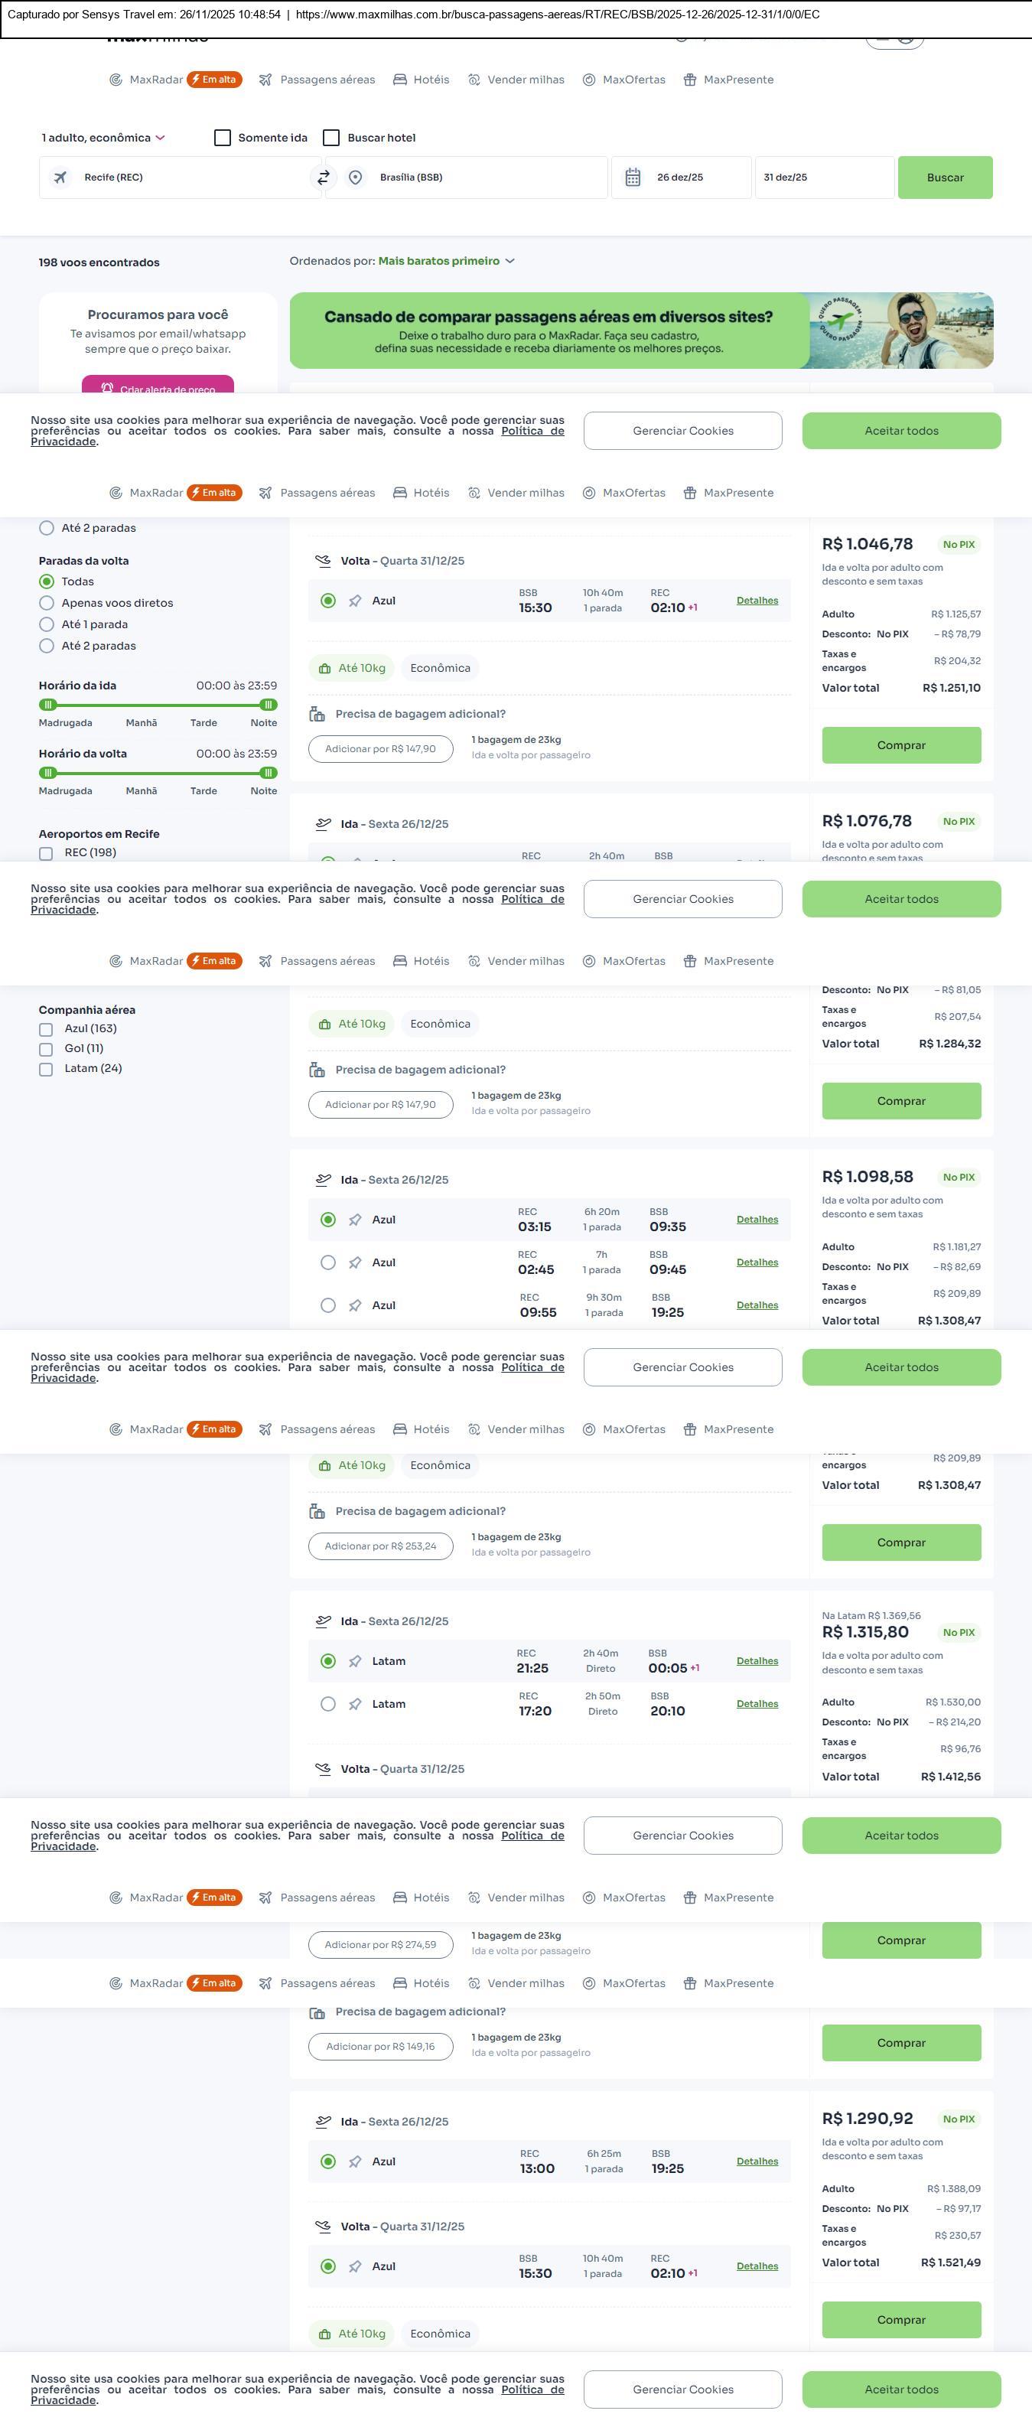The width and height of the screenshot is (1032, 2427).
Task: Check the Buscar hotel option
Action: (331, 138)
